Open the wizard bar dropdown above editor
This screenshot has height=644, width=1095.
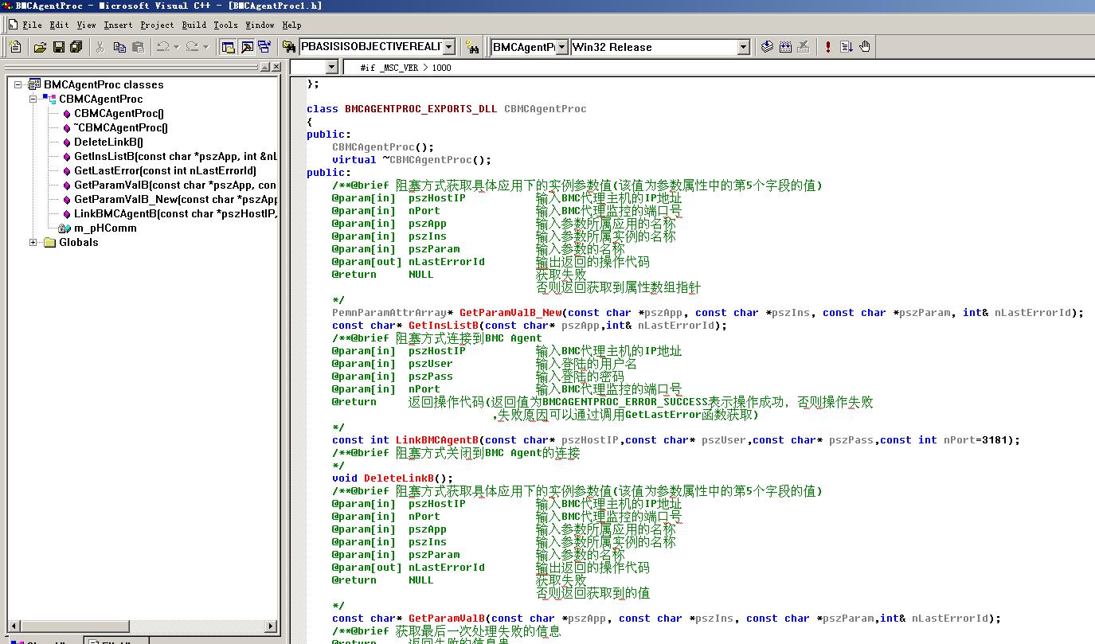tap(332, 67)
